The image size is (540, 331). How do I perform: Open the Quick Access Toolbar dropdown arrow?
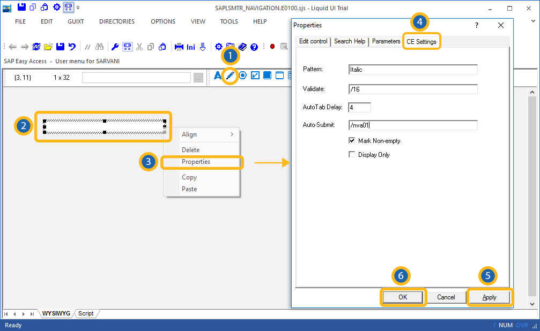pyautogui.click(x=78, y=7)
